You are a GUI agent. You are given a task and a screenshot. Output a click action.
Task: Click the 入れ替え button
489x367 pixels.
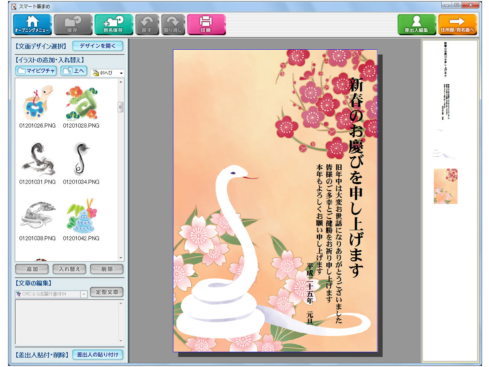point(69,269)
